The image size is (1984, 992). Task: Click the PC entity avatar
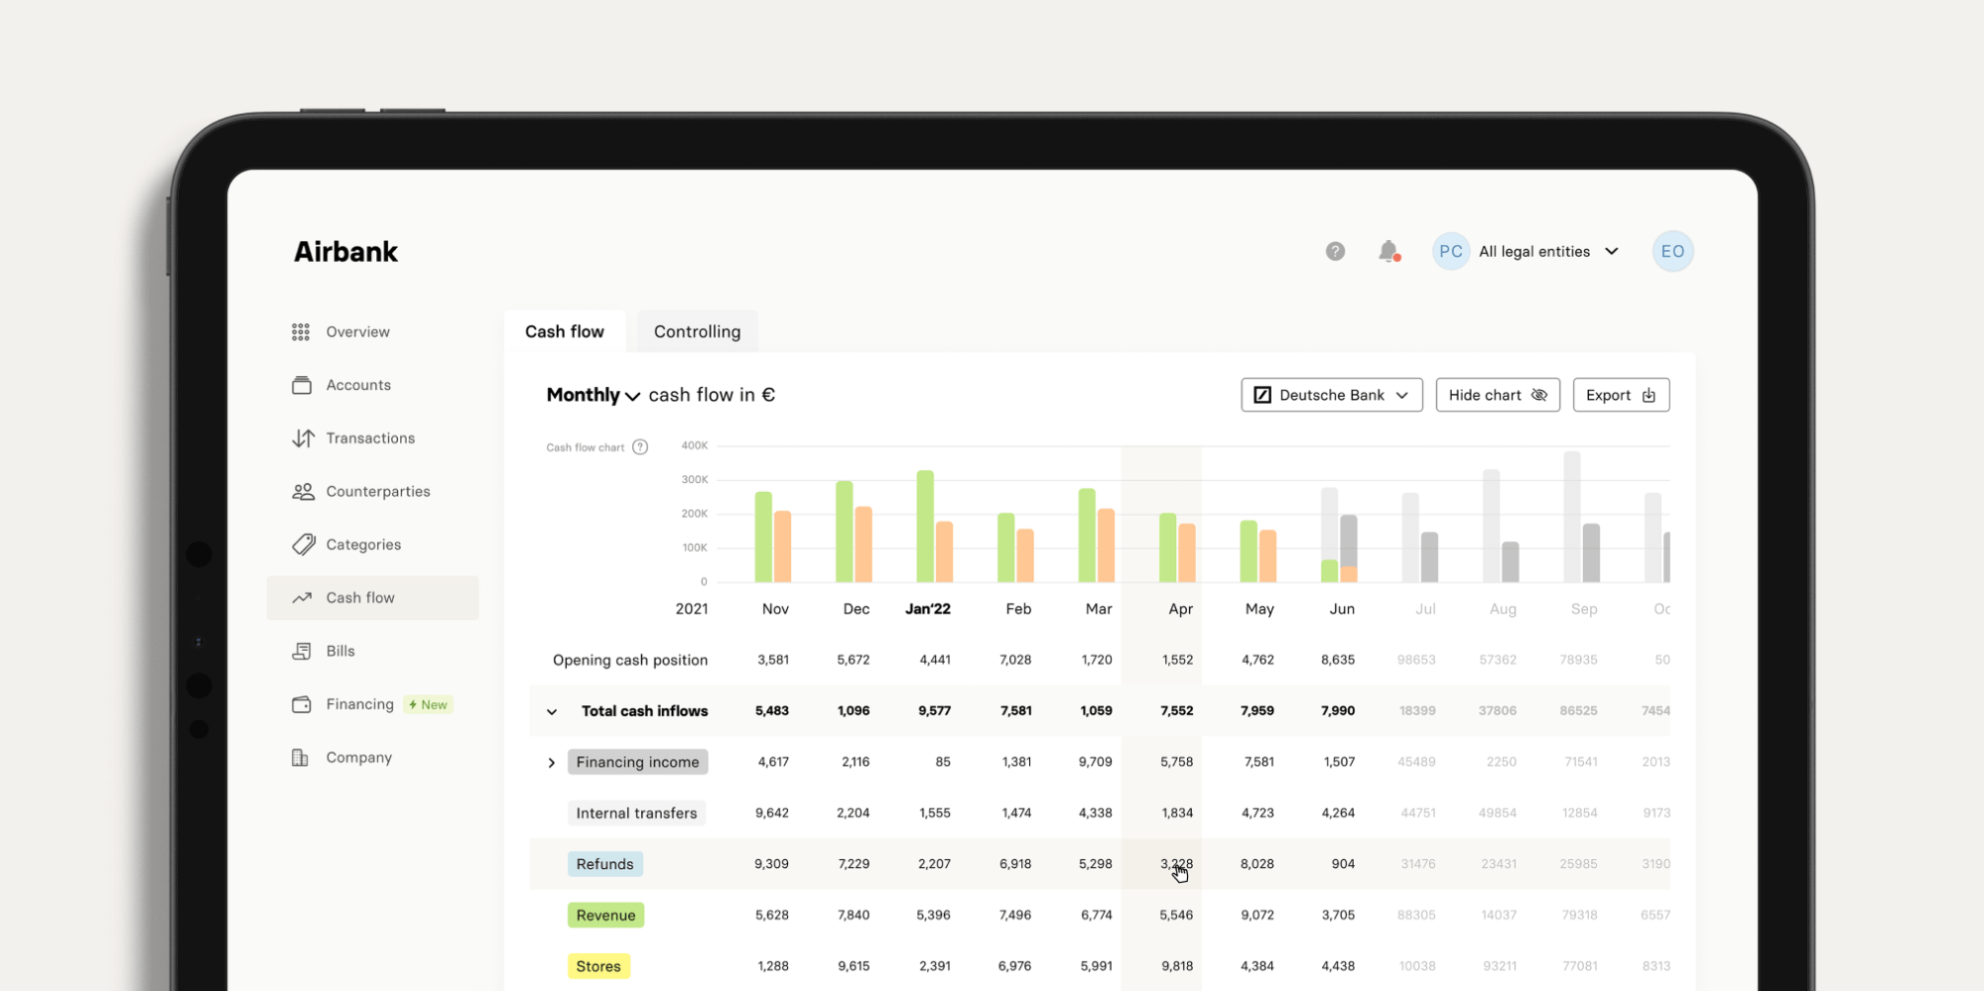click(x=1450, y=252)
